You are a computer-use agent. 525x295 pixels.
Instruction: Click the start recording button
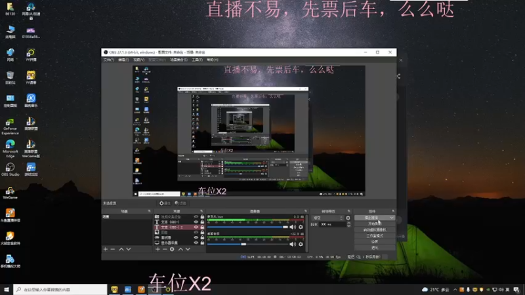[375, 224]
